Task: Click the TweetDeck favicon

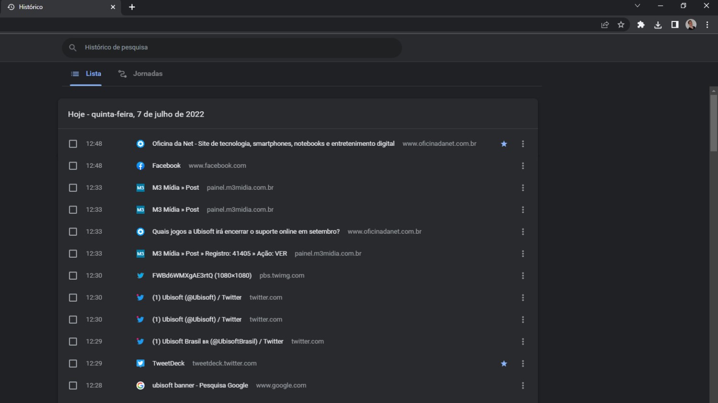Action: pyautogui.click(x=140, y=364)
